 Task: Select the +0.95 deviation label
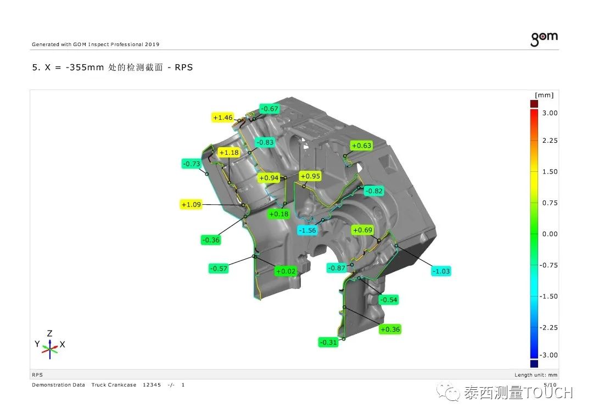[x=310, y=176]
